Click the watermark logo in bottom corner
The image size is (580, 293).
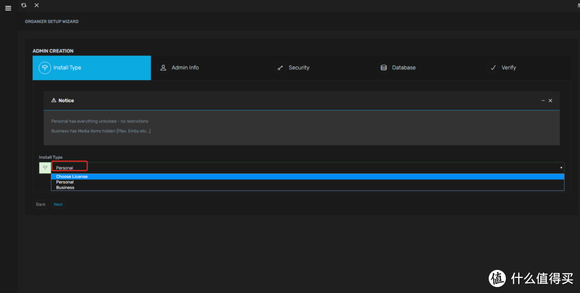point(497,278)
